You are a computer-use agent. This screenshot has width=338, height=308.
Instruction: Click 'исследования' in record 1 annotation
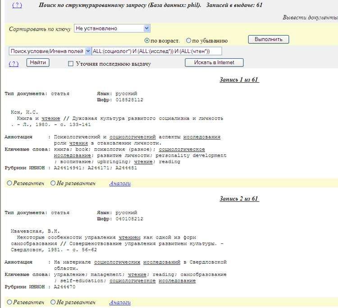(202, 137)
